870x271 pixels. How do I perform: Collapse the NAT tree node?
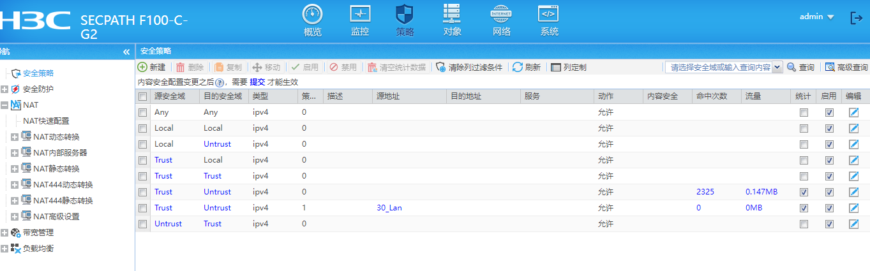pos(4,105)
